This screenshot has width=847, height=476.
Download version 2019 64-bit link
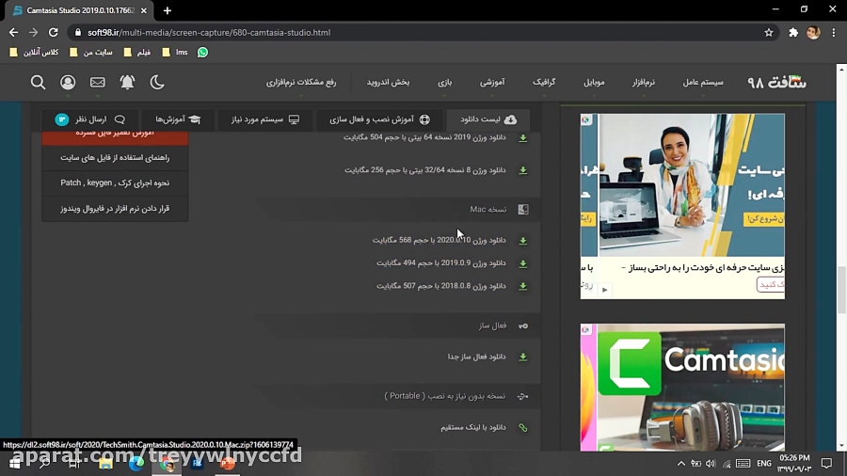424,137
